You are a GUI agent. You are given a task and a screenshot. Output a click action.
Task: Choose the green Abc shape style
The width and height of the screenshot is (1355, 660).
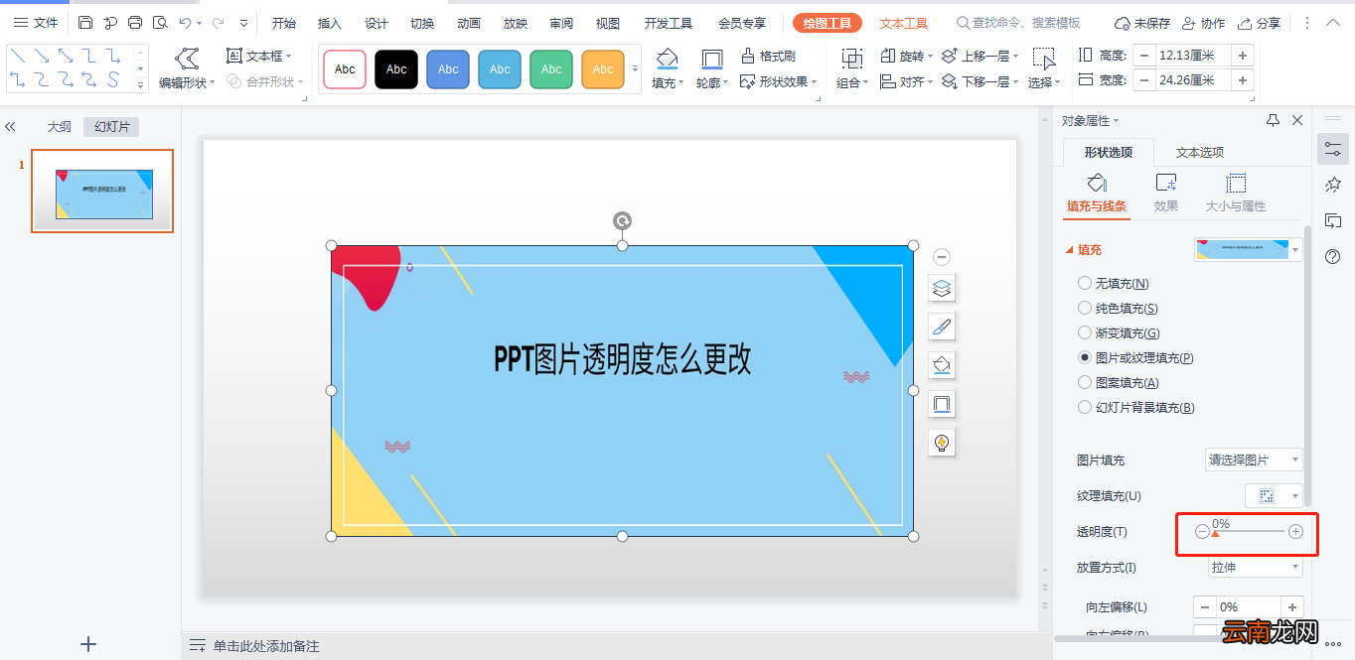[551, 69]
